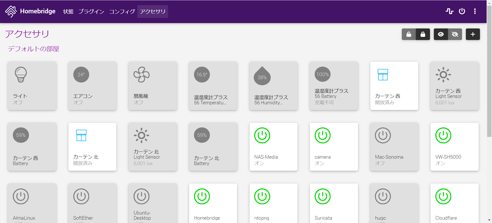Click the Homebridge title text link
The height and width of the screenshot is (223, 492).
click(x=38, y=11)
